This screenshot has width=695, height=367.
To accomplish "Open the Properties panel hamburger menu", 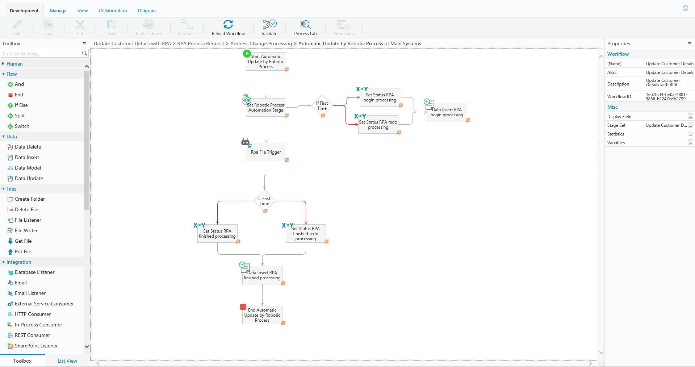I will pyautogui.click(x=690, y=44).
